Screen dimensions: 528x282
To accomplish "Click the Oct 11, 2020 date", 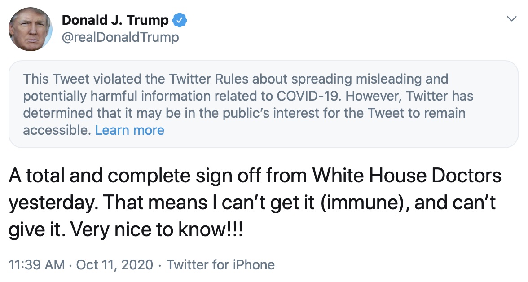I will [x=114, y=265].
